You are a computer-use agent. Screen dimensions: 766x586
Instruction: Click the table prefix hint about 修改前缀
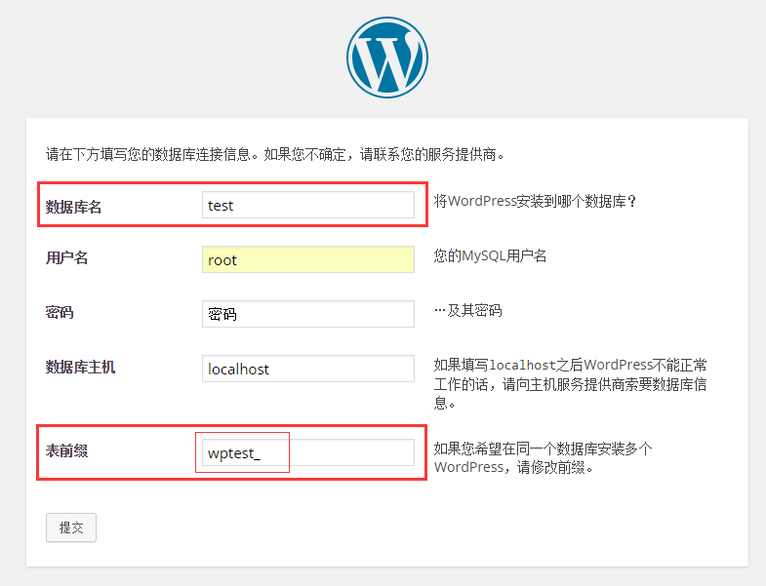543,458
